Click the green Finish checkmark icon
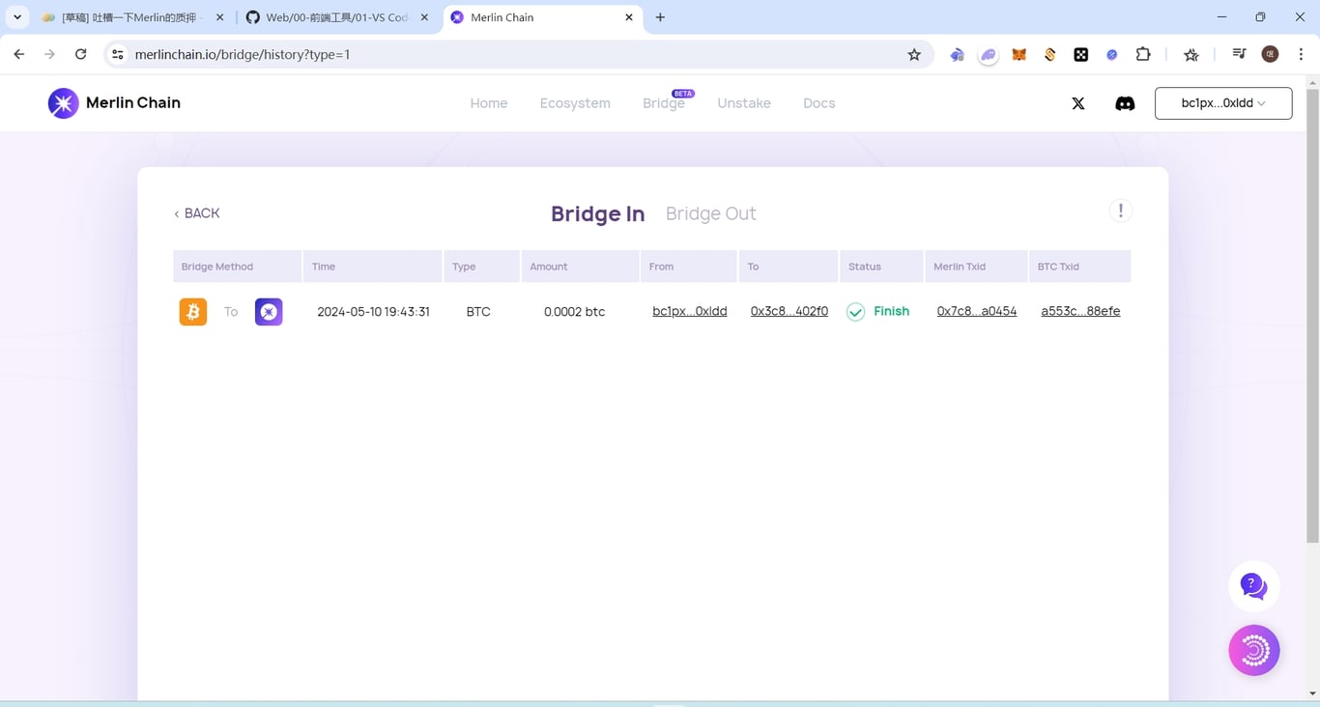The image size is (1320, 707). 855,312
